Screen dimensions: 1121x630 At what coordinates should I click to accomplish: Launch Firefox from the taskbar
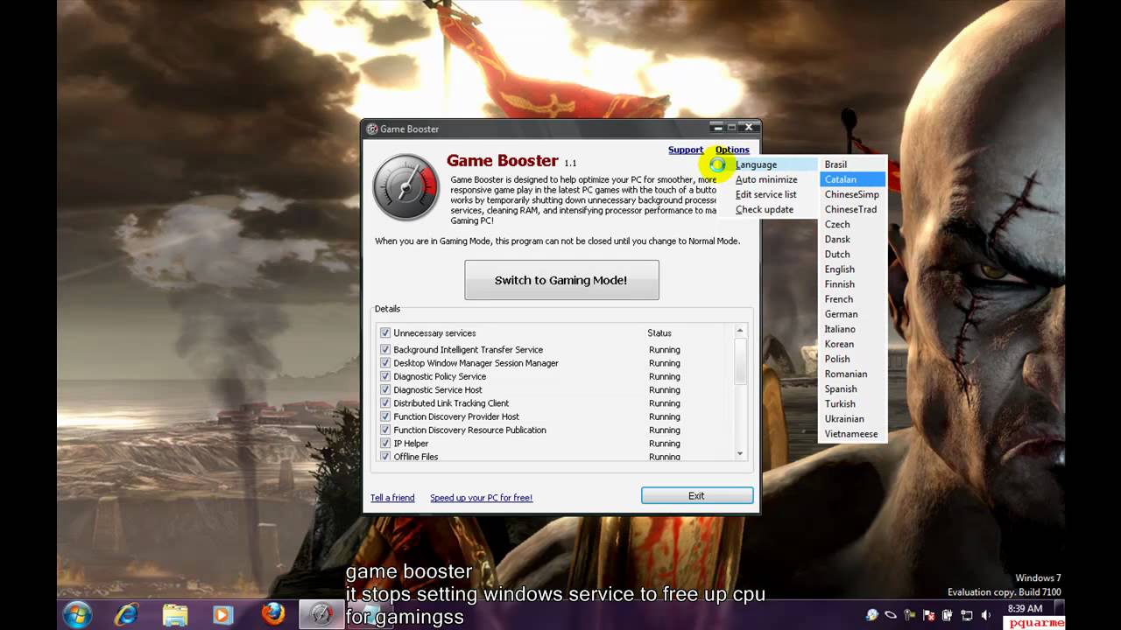click(273, 614)
